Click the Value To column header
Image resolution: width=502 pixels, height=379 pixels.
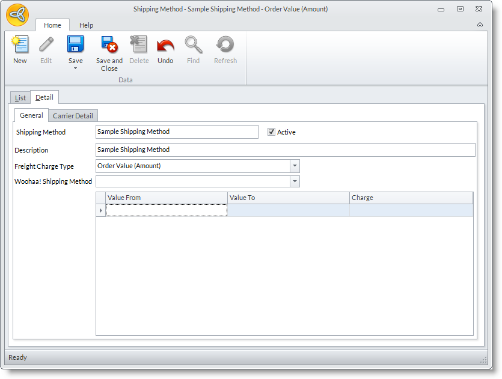tap(288, 198)
